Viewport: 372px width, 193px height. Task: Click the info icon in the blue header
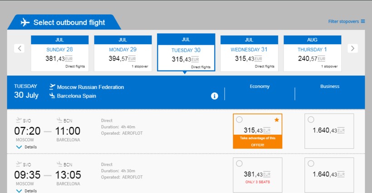coord(215,96)
